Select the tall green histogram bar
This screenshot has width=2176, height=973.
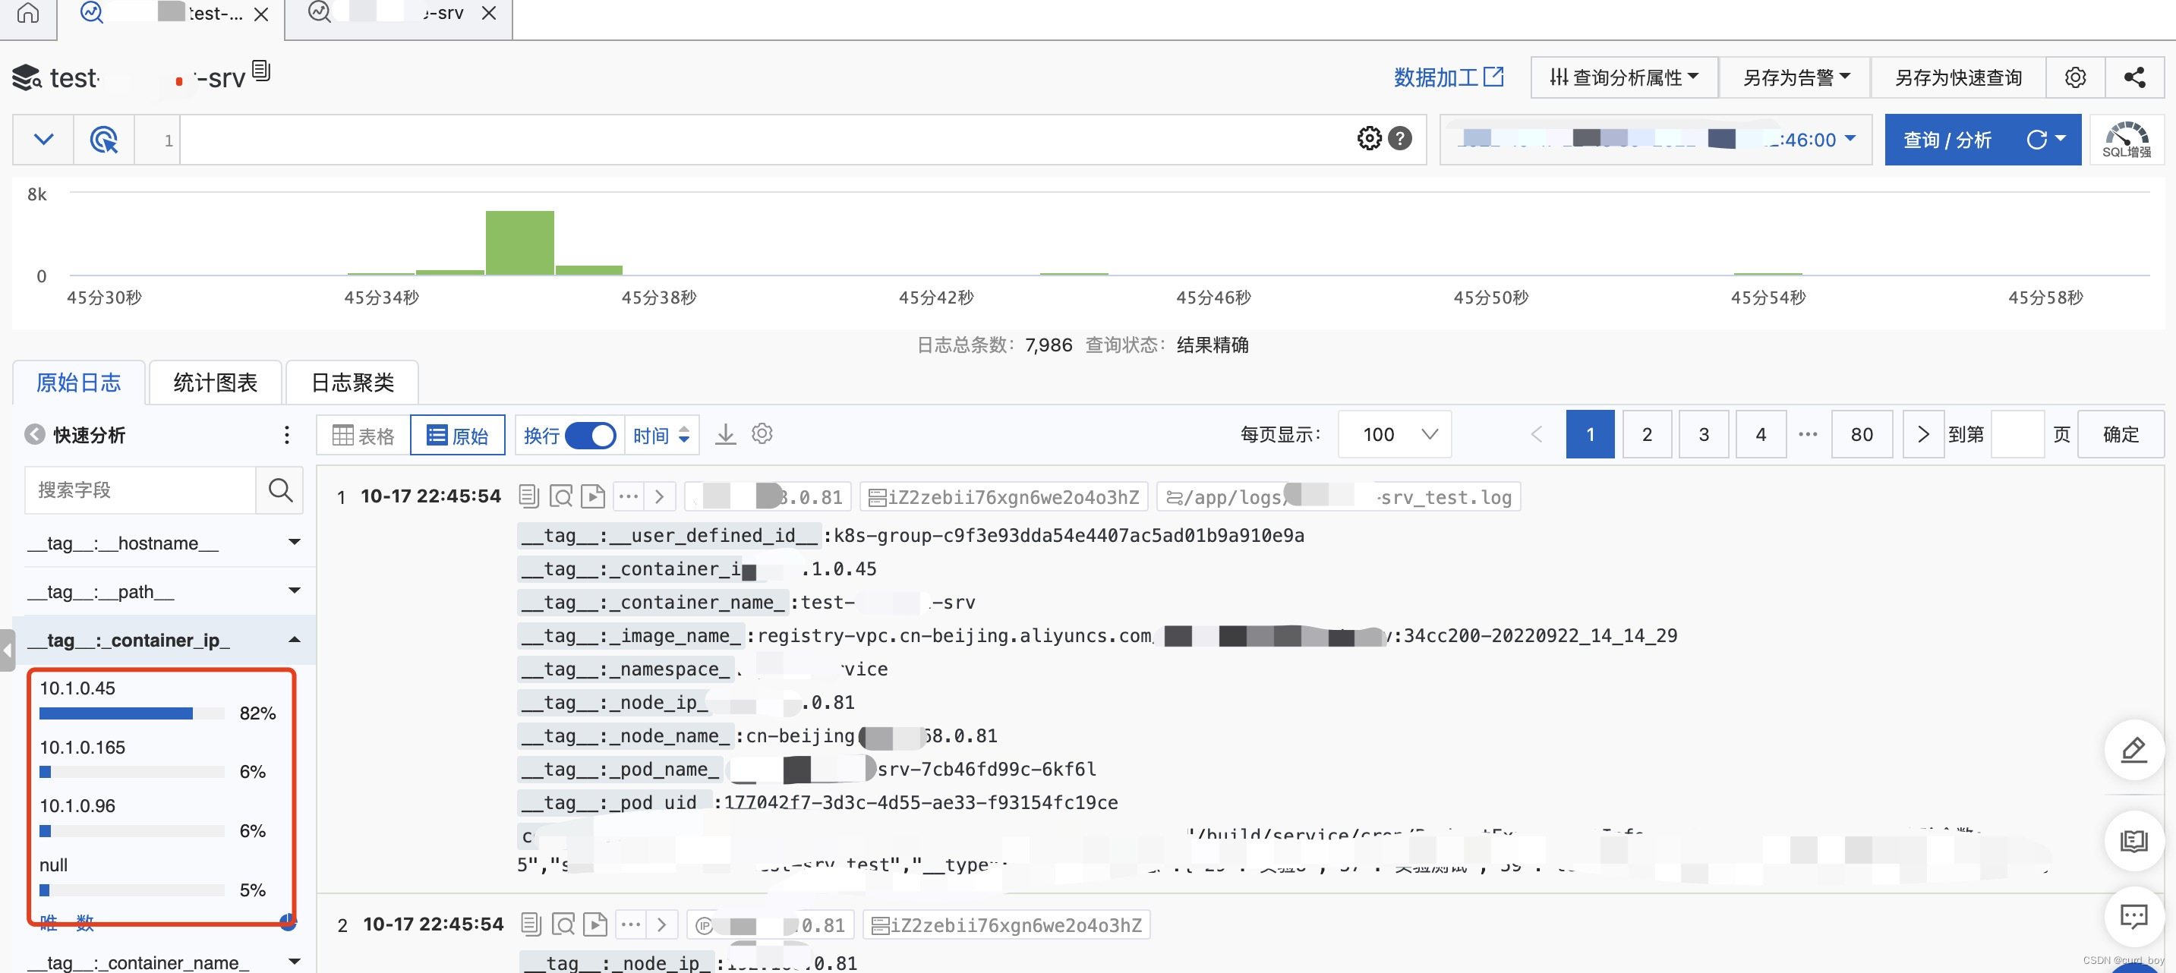pyautogui.click(x=519, y=242)
